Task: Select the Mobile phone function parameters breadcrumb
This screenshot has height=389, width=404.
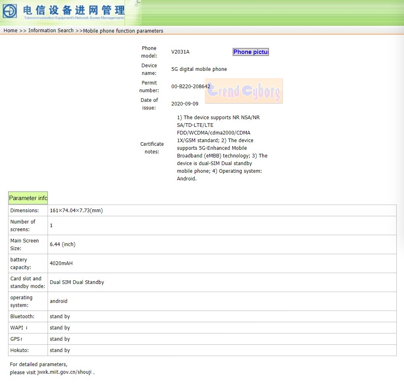Action: [122, 30]
